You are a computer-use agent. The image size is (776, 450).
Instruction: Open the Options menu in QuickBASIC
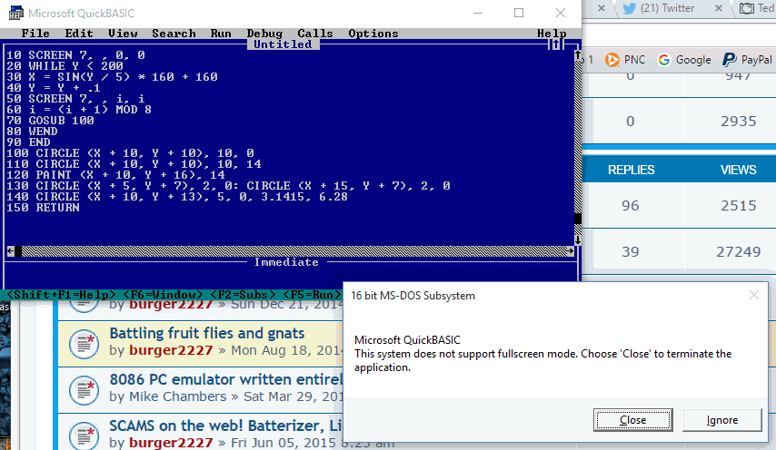point(373,34)
